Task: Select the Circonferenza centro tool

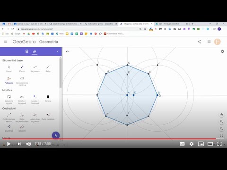Action: pyautogui.click(x=22, y=81)
